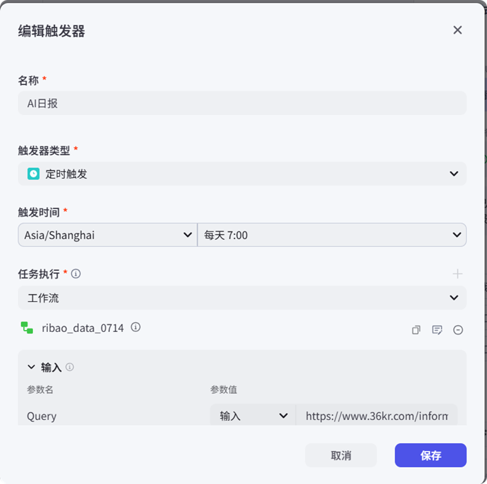This screenshot has width=487, height=484.
Task: Click the teal clock icon beside 定时触发
Action: (33, 174)
